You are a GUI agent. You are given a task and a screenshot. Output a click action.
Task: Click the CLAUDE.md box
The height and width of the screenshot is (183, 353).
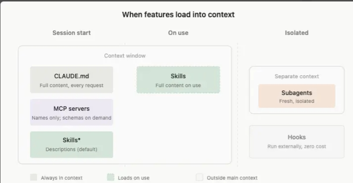[72, 80]
